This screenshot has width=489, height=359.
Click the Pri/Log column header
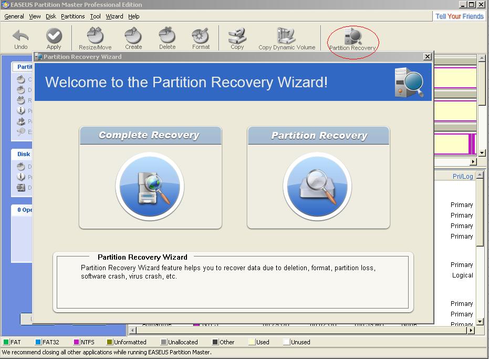(463, 177)
